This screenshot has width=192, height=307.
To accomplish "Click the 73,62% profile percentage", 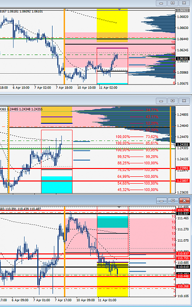I will pos(152,137).
